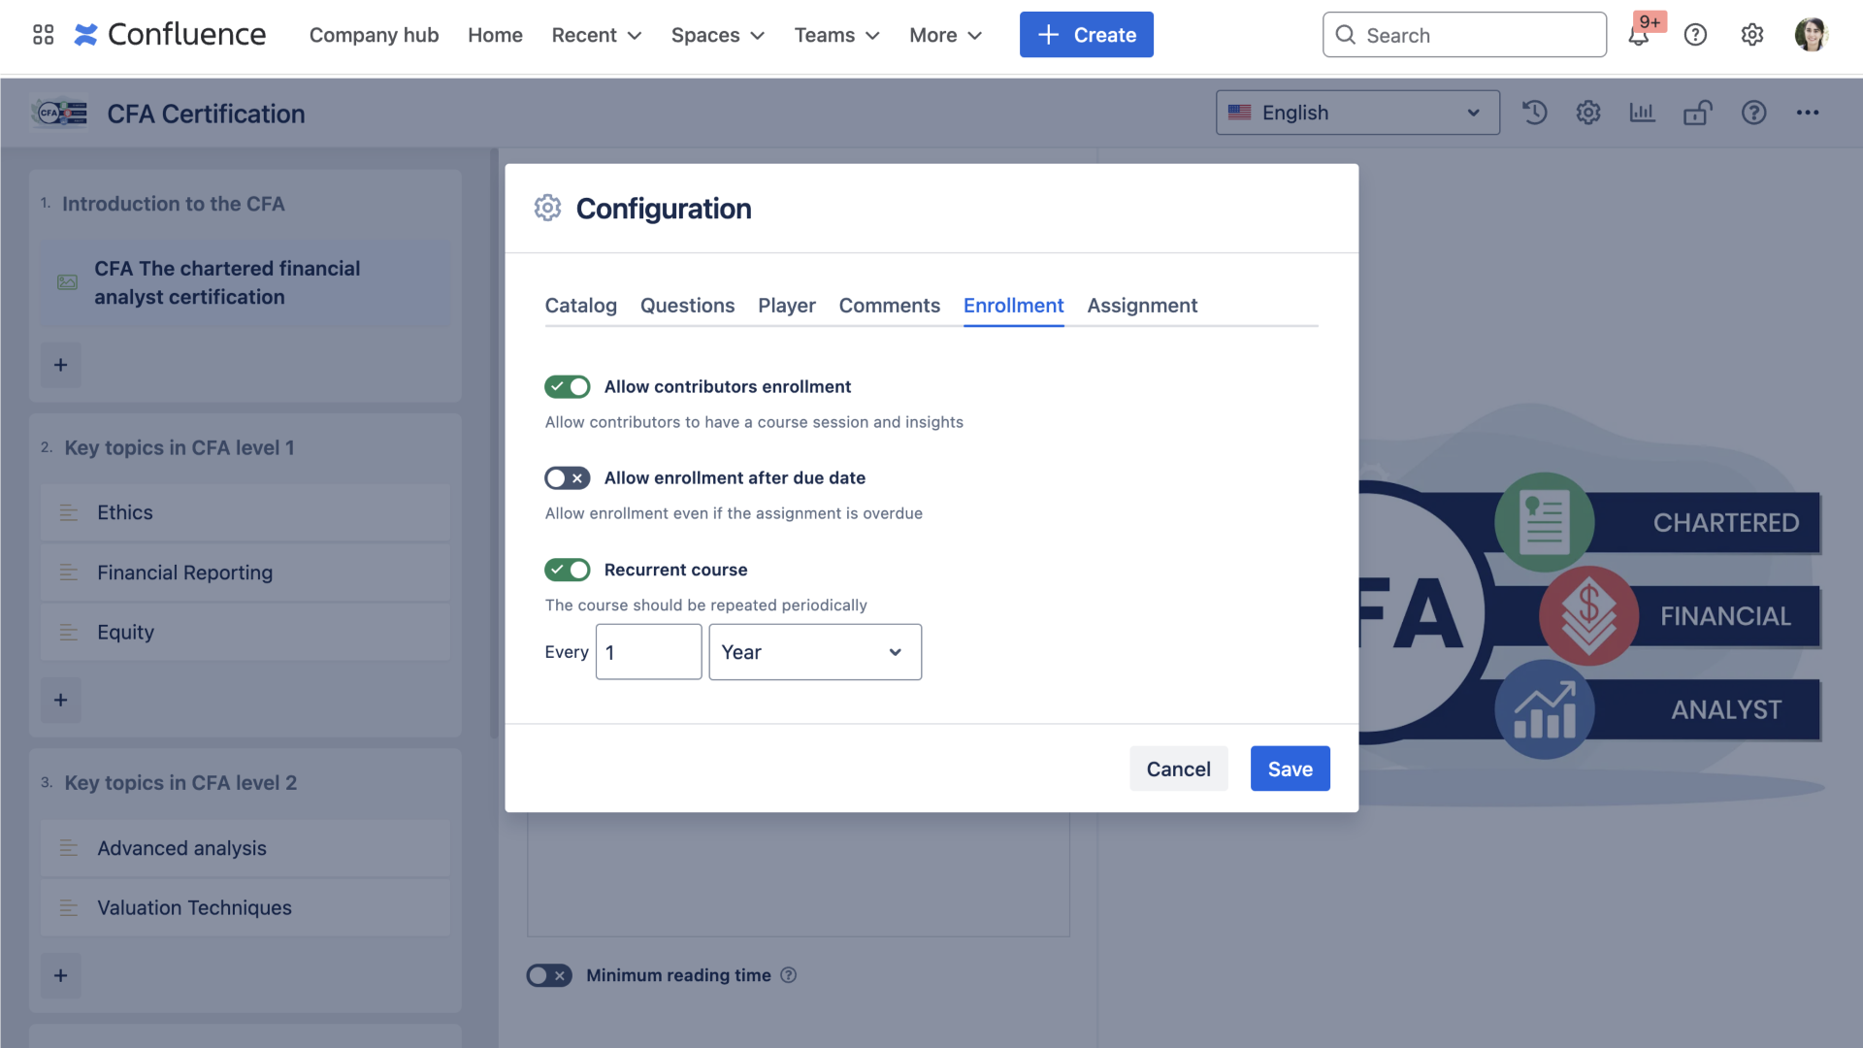Open the Year period dropdown

pyautogui.click(x=814, y=652)
